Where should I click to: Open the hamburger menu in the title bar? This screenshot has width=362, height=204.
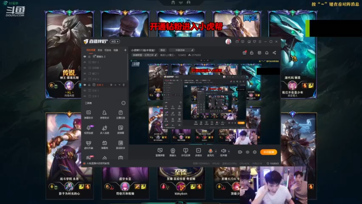(260, 42)
